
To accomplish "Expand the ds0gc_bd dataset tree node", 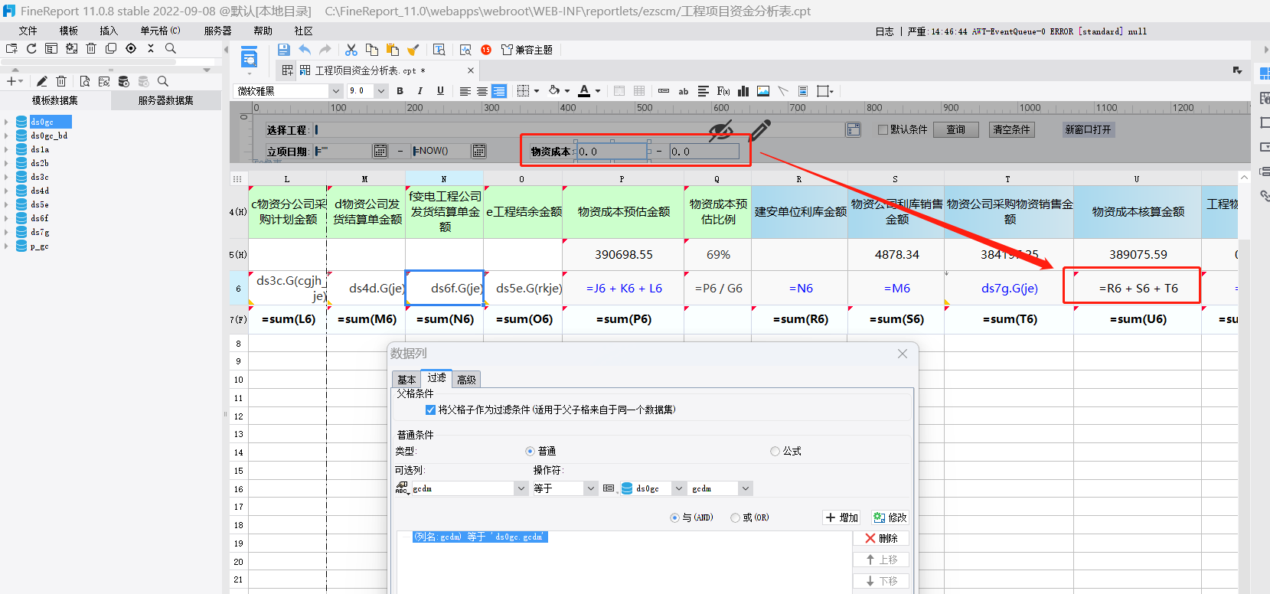I will click(x=7, y=135).
